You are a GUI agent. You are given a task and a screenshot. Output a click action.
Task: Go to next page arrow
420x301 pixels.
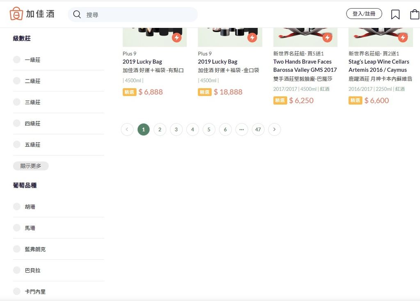(274, 130)
